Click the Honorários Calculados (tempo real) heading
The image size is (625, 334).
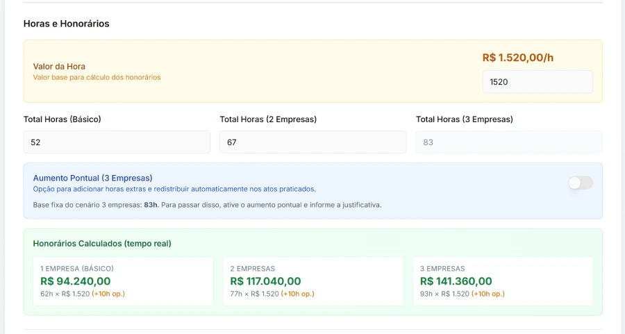click(102, 243)
